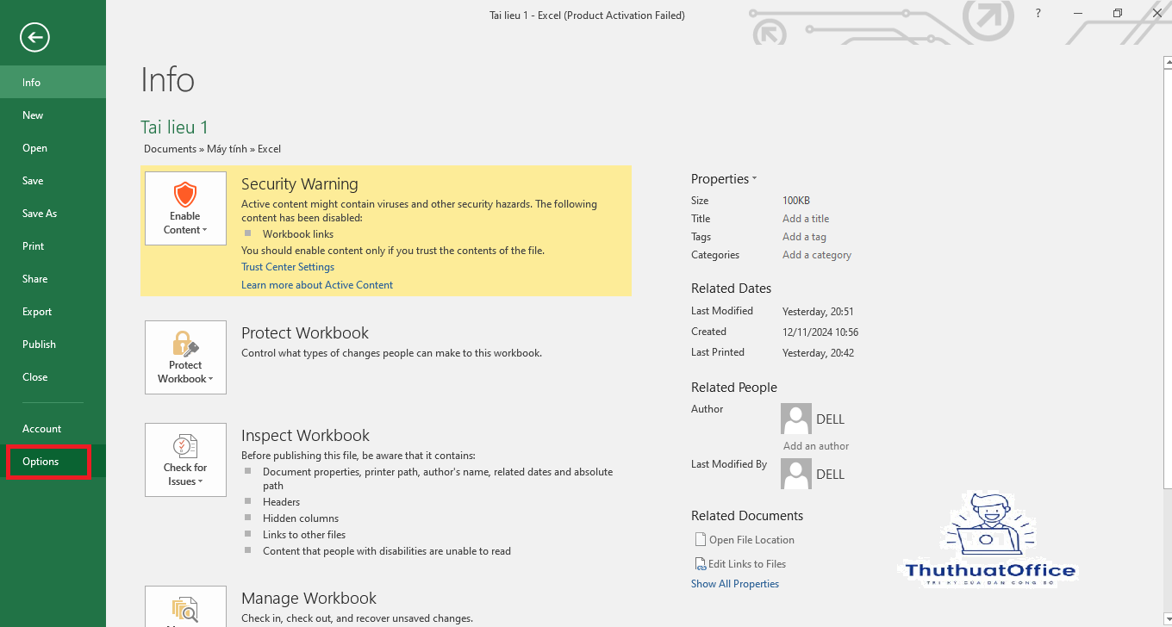
Task: Click the Enable Content shield icon button
Action: coord(185,208)
